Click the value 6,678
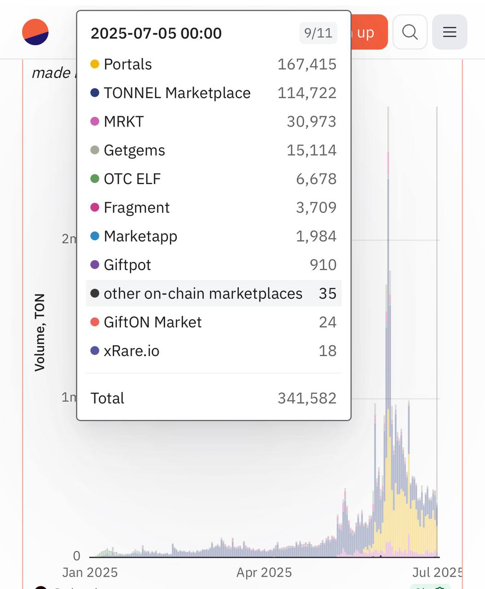 point(316,179)
